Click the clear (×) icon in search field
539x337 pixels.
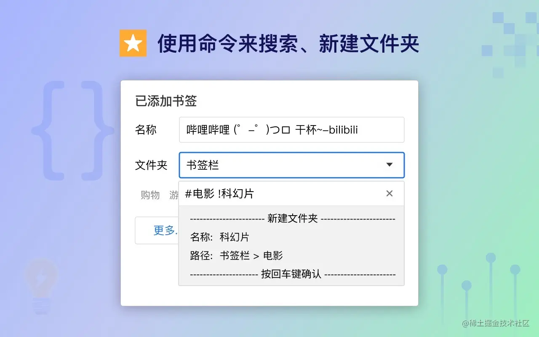pyautogui.click(x=389, y=193)
